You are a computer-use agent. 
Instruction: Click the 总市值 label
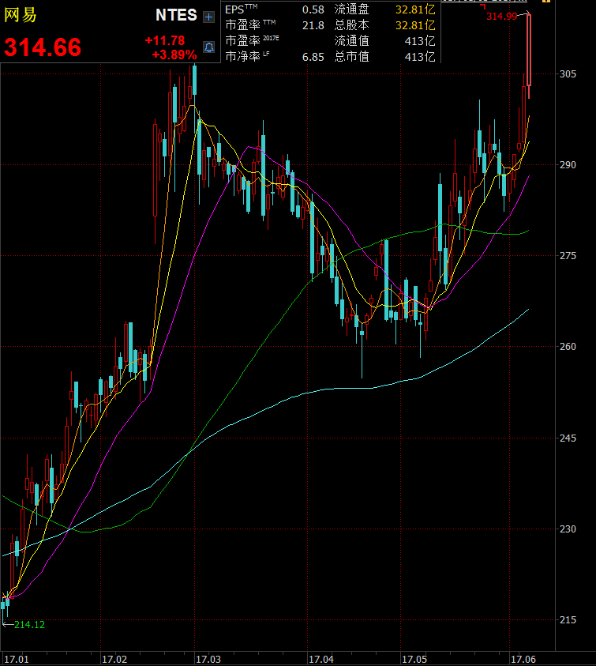pos(351,57)
